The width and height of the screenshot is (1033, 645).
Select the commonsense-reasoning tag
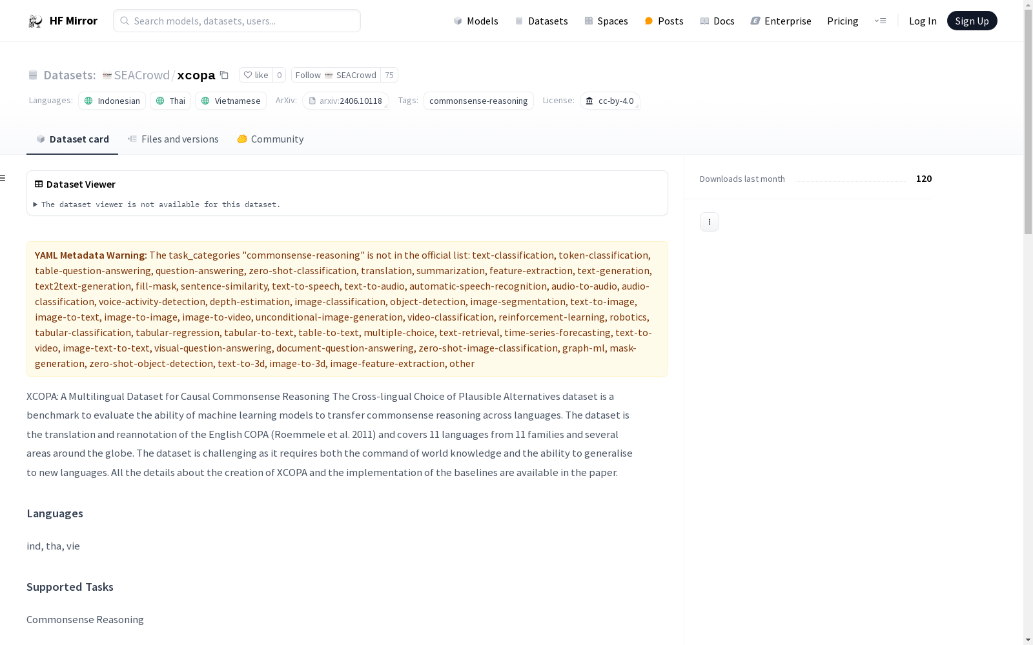coord(478,101)
